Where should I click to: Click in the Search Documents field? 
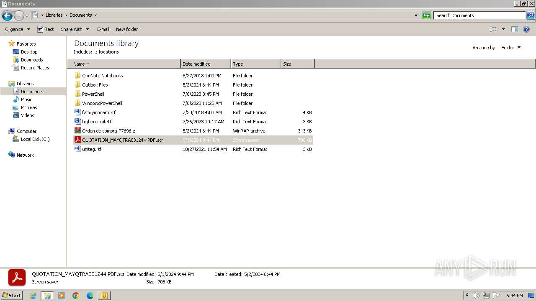(479, 15)
